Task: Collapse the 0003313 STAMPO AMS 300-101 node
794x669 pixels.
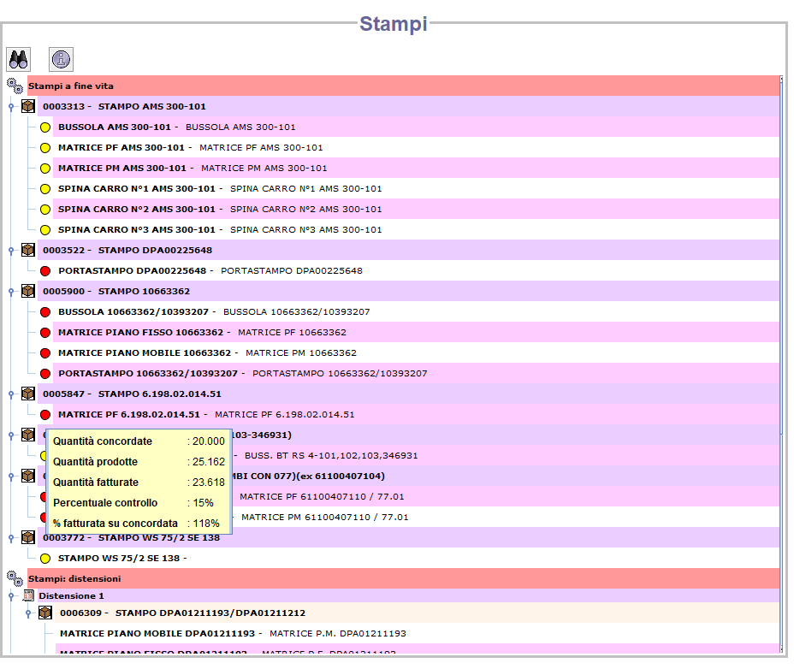Action: point(11,107)
